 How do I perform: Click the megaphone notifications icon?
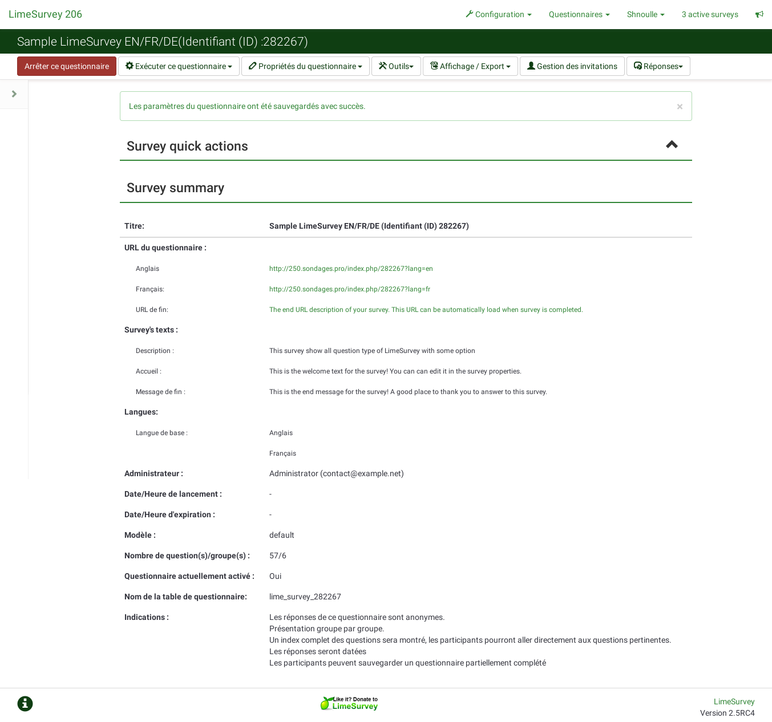click(x=759, y=14)
